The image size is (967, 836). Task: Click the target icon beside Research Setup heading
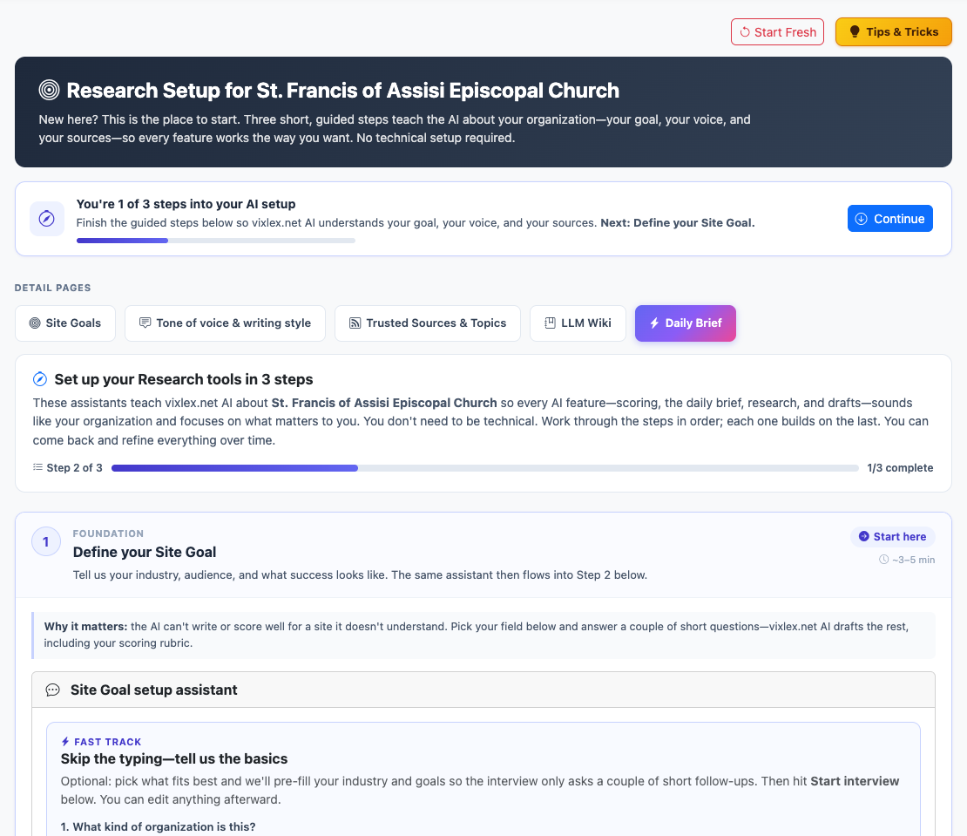pyautogui.click(x=50, y=90)
